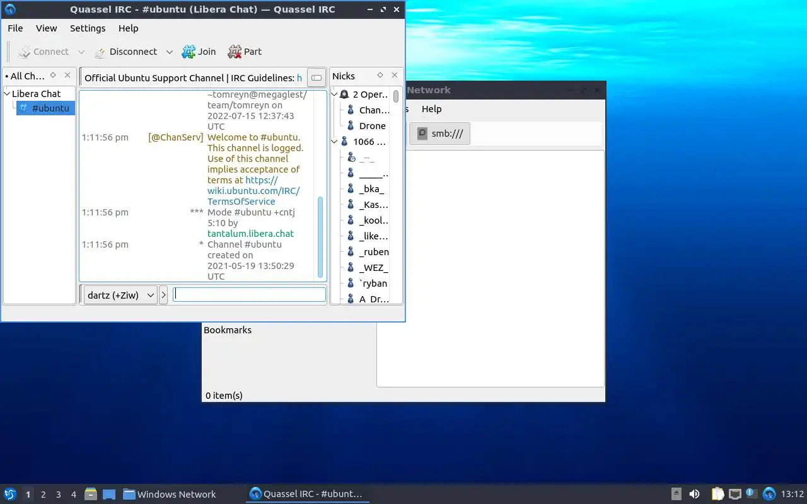Switch to workspace 4
The image size is (807, 504).
(73, 495)
